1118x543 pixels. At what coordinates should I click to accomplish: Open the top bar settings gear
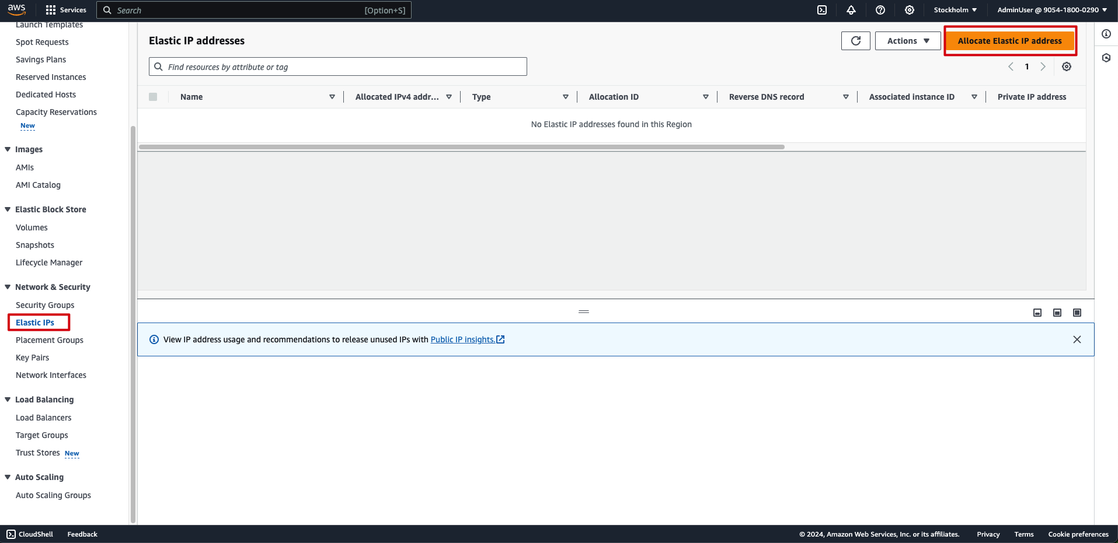coord(910,10)
